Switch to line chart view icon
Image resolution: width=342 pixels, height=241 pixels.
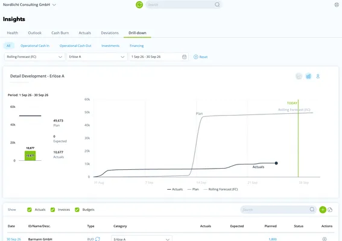pyautogui.click(x=299, y=77)
